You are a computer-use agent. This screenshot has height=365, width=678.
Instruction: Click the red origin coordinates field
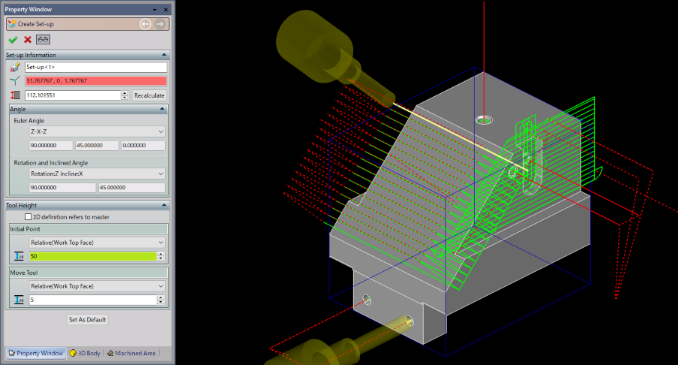click(x=96, y=81)
